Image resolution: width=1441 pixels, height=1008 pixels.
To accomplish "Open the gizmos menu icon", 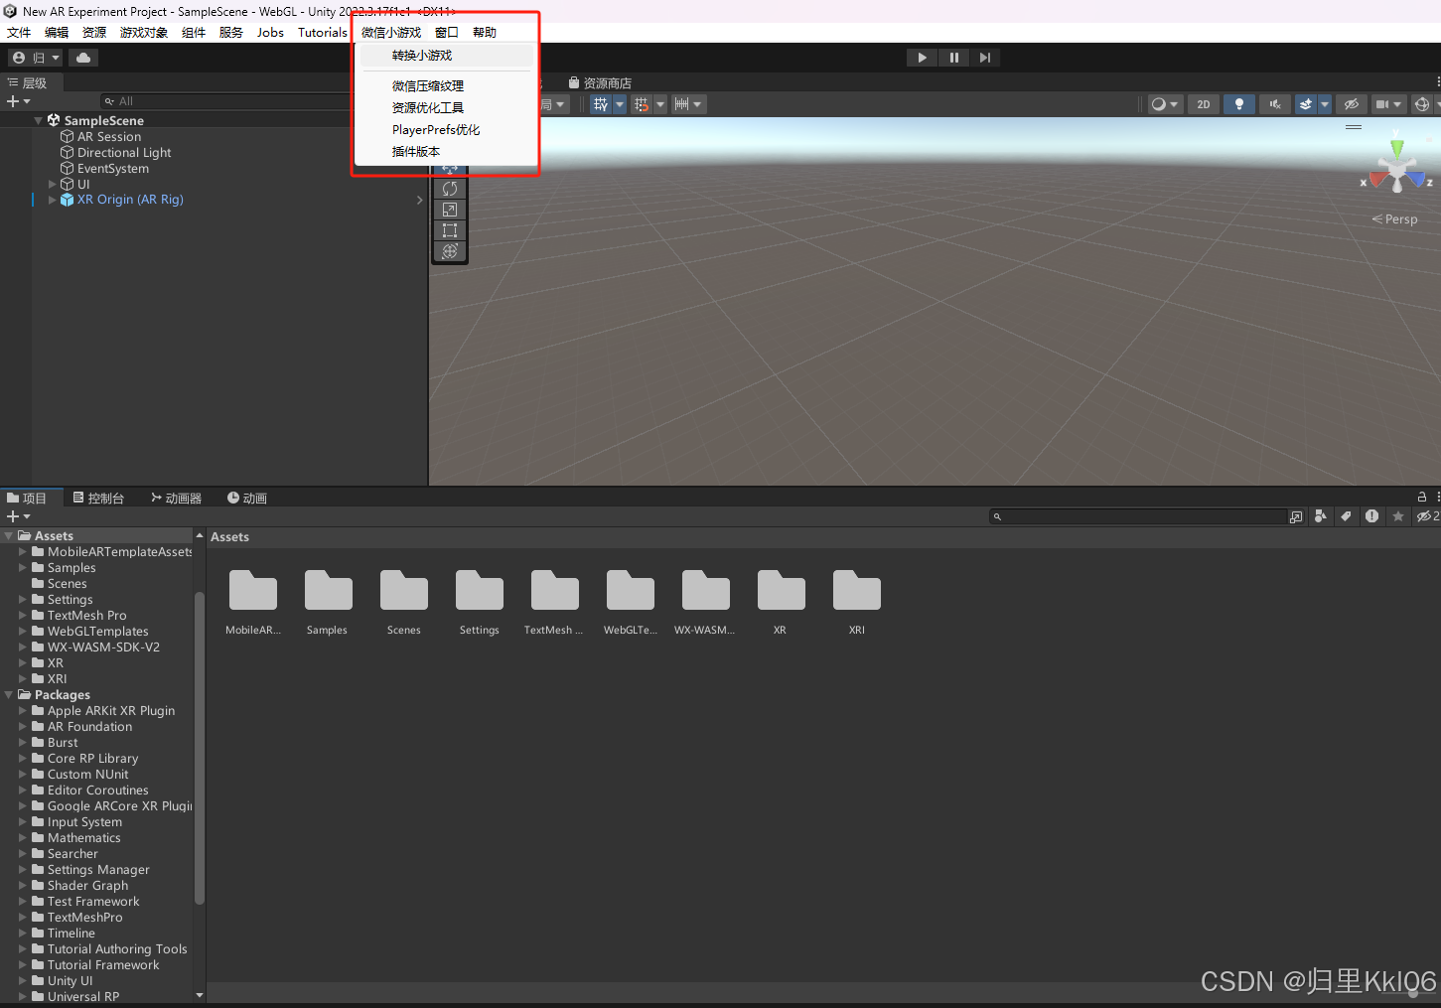I will coord(1422,104).
